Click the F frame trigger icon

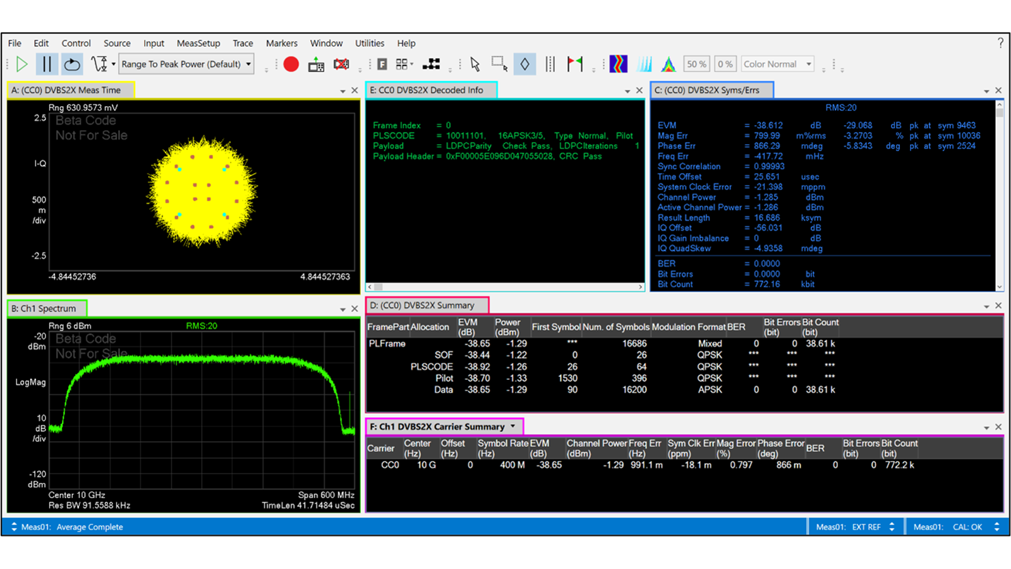point(382,63)
